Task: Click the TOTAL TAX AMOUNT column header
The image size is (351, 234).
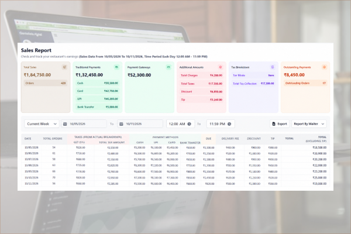Action: (112, 142)
